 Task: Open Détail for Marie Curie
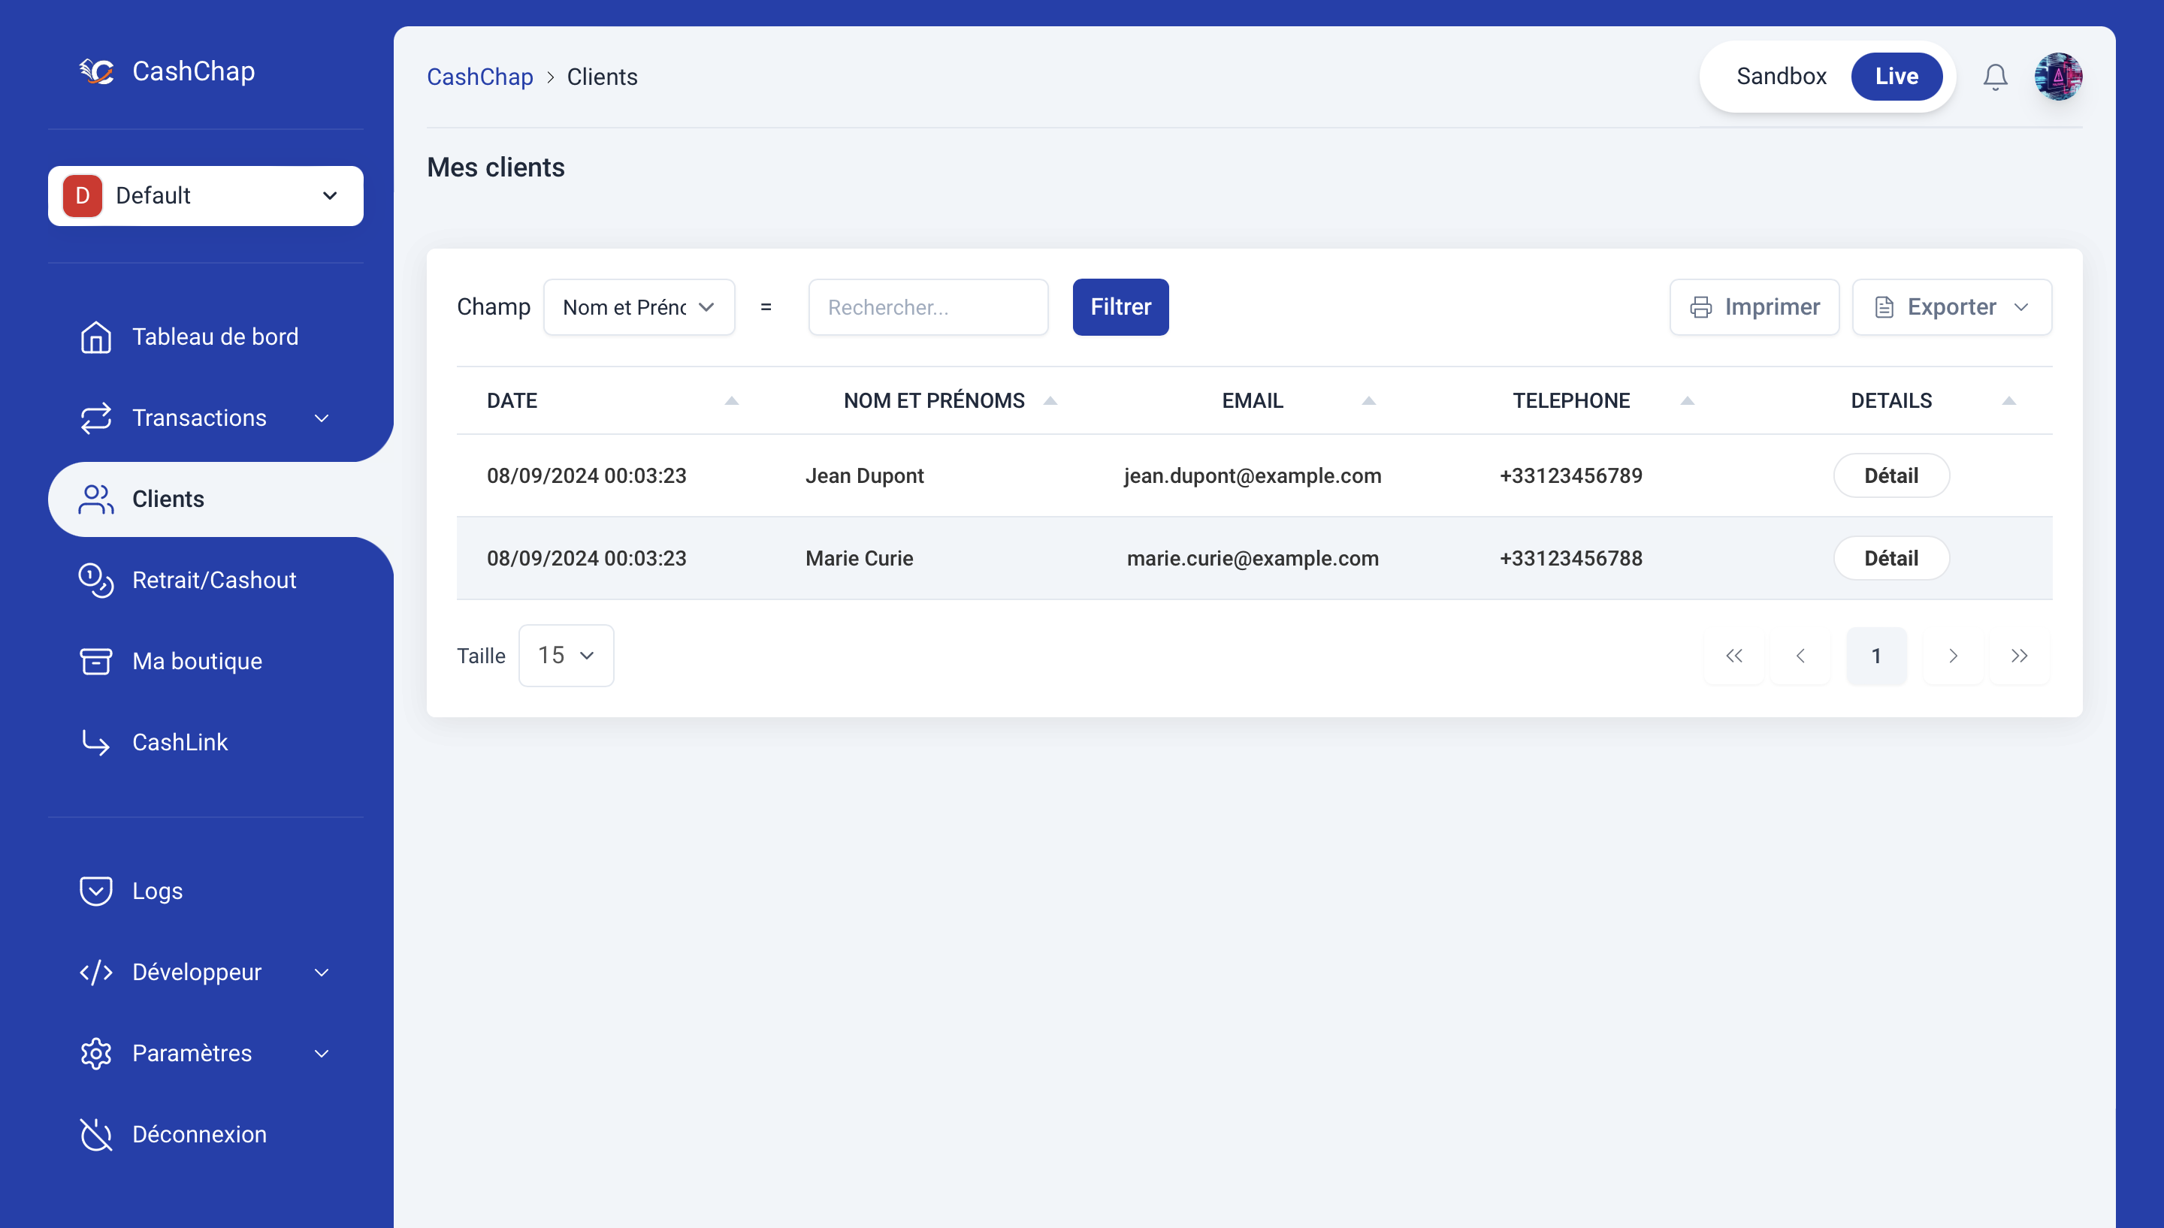tap(1890, 558)
